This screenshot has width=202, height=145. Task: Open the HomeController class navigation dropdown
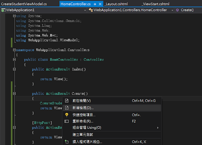(172, 10)
